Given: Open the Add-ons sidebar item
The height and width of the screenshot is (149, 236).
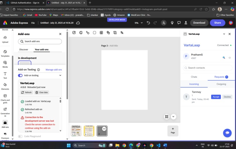Looking at the screenshot, I should [x=5, y=124].
